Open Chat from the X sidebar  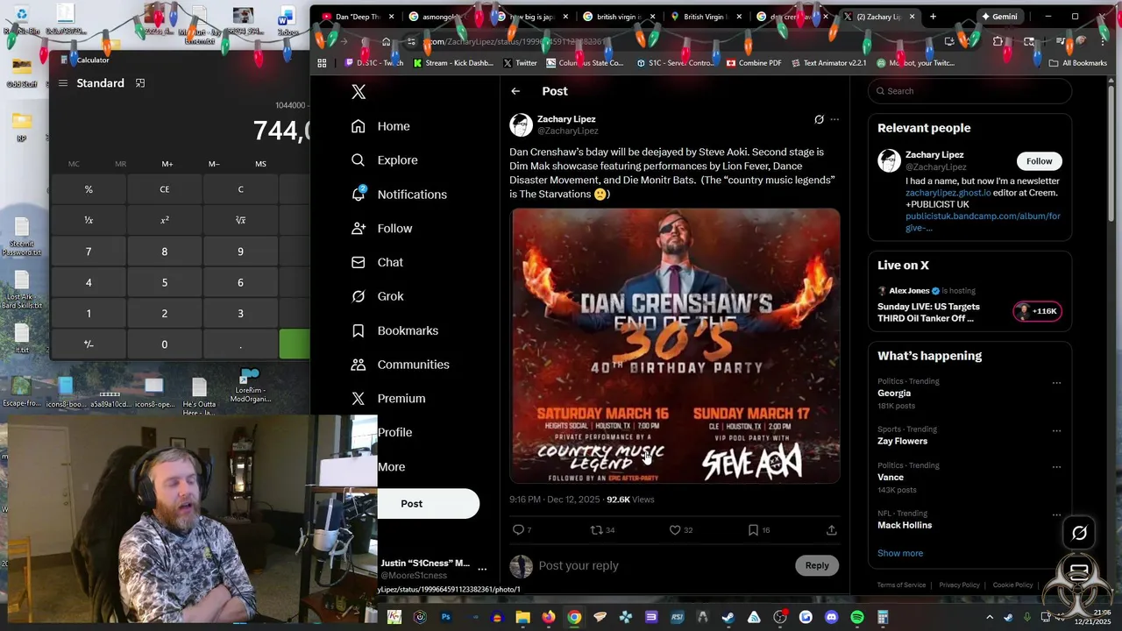[x=377, y=263]
